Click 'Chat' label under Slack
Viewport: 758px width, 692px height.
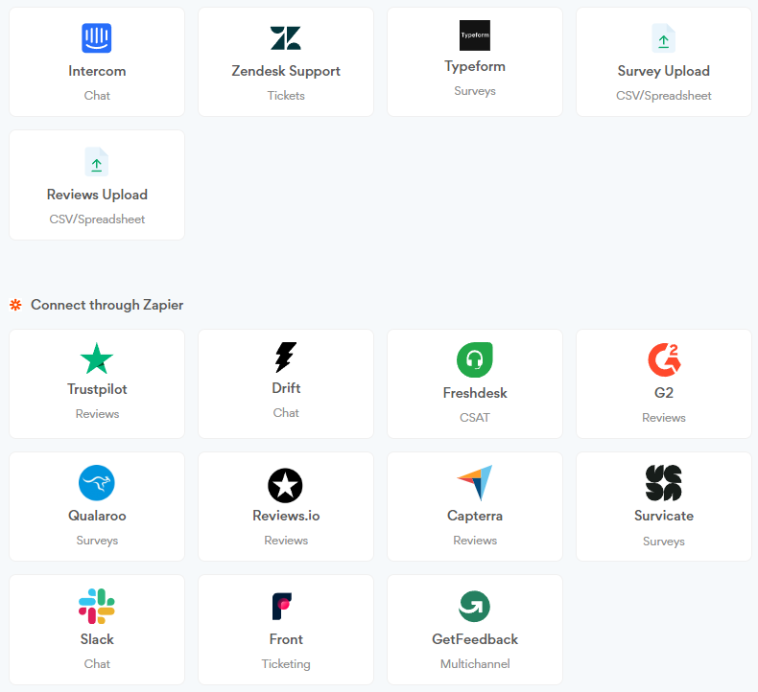click(97, 664)
